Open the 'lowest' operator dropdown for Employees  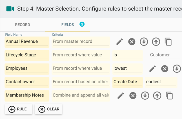pyautogui.click(x=127, y=69)
